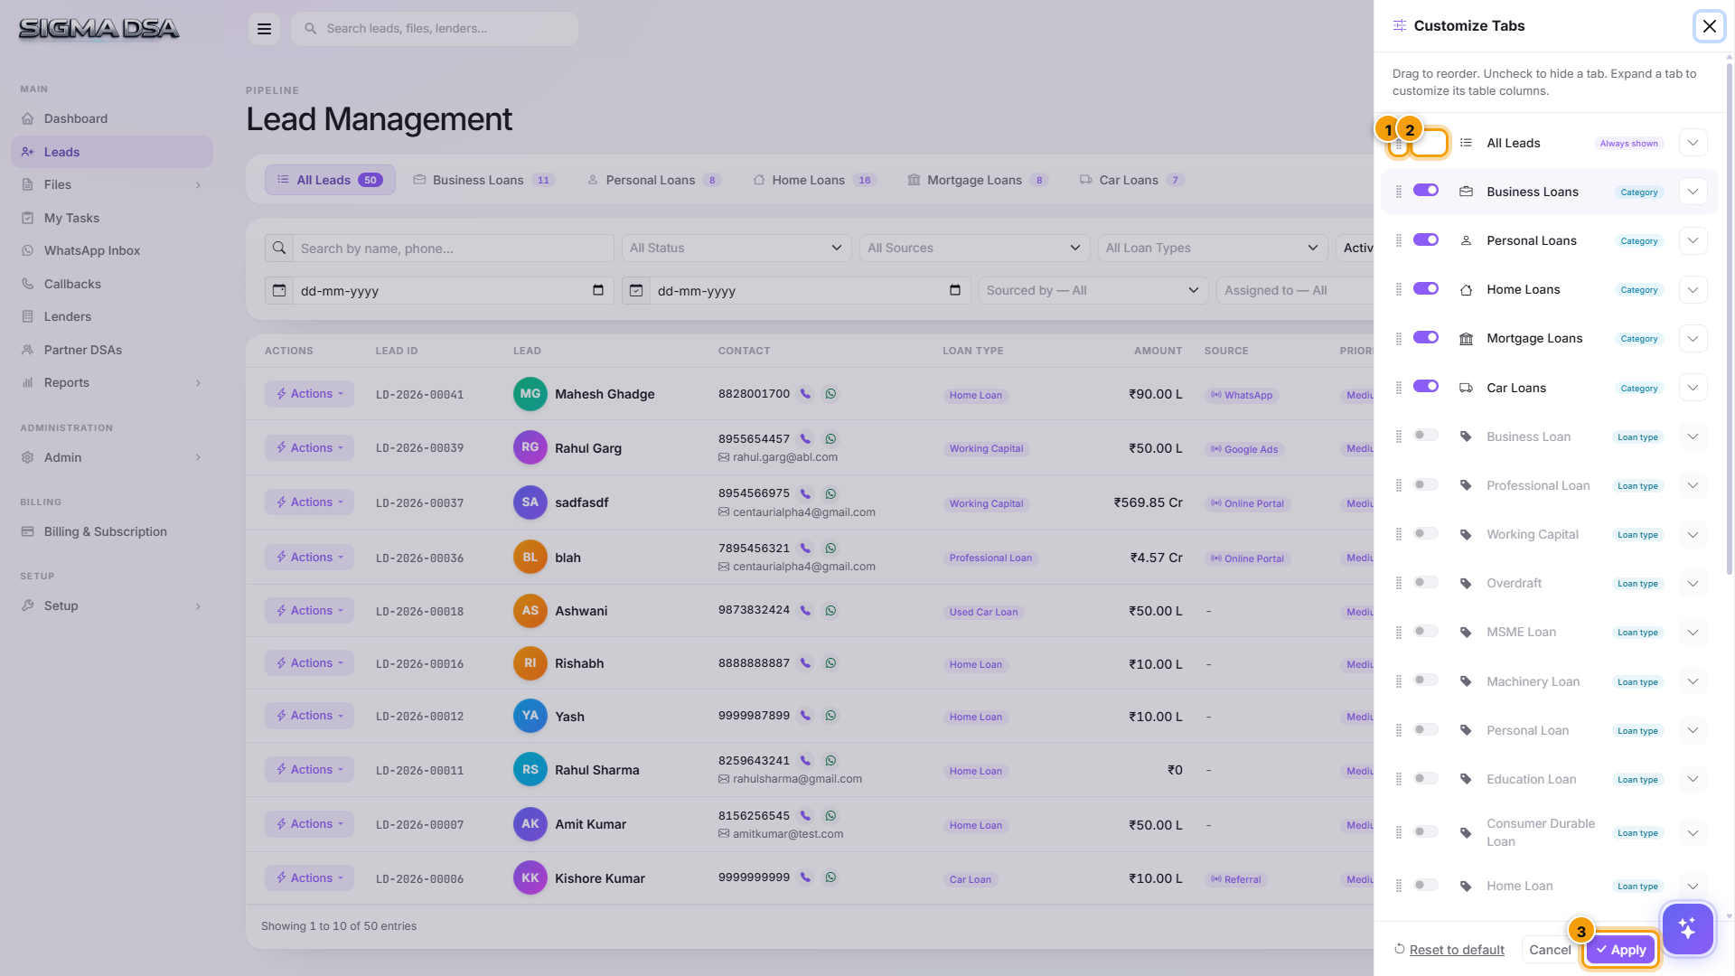Viewport: 1735px width, 976px height.
Task: Click the AI assistant sparkle button
Action: coord(1687,928)
